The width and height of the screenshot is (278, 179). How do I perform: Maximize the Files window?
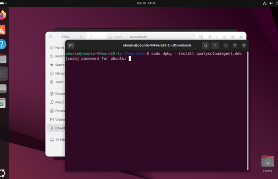click(233, 37)
